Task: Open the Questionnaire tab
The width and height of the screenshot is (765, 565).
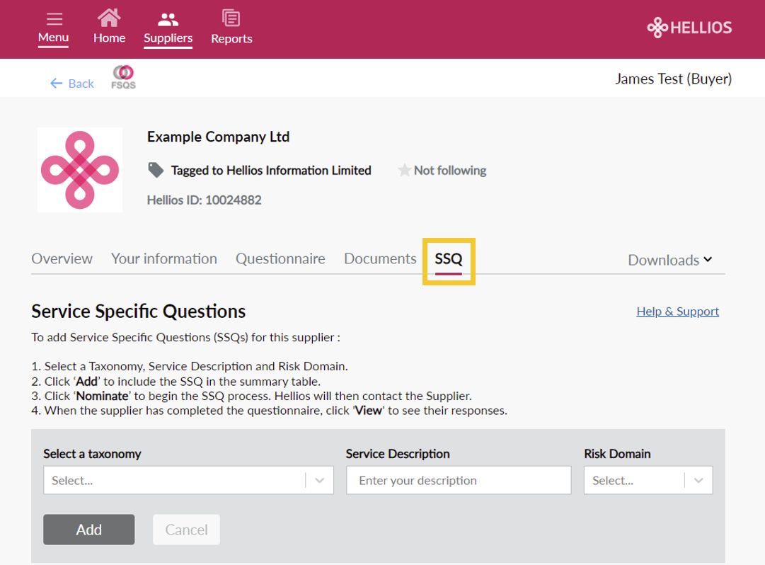Action: (280, 258)
